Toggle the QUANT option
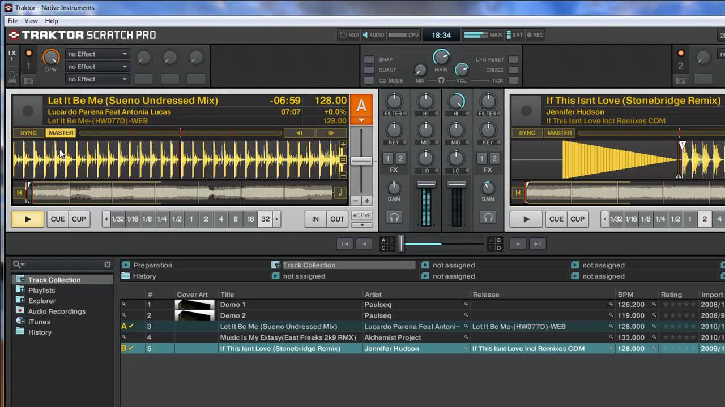Viewport: 725px width, 407px height. click(369, 70)
